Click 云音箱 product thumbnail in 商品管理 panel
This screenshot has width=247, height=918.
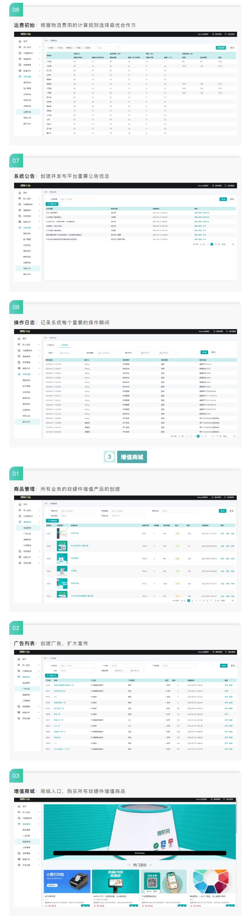pos(62,571)
